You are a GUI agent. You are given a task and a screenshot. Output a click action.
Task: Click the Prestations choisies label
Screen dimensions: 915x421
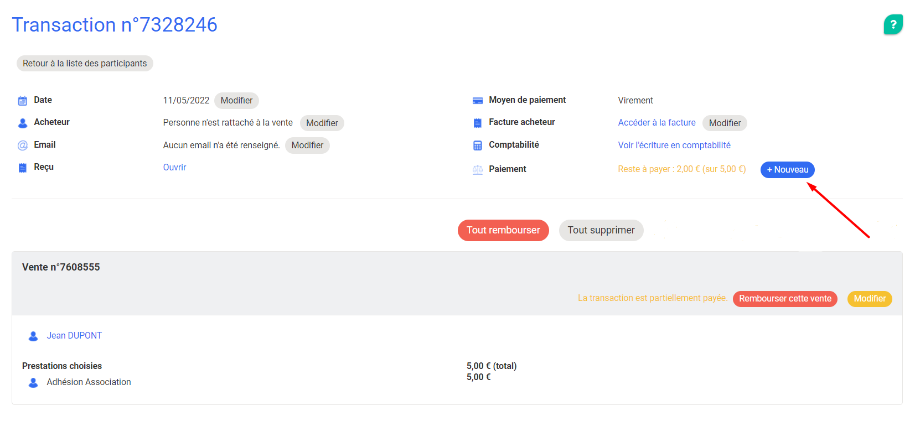62,366
